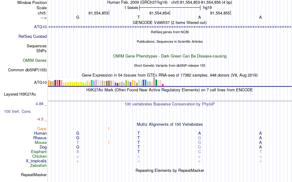Click the Window Position label

(x=32, y=2)
